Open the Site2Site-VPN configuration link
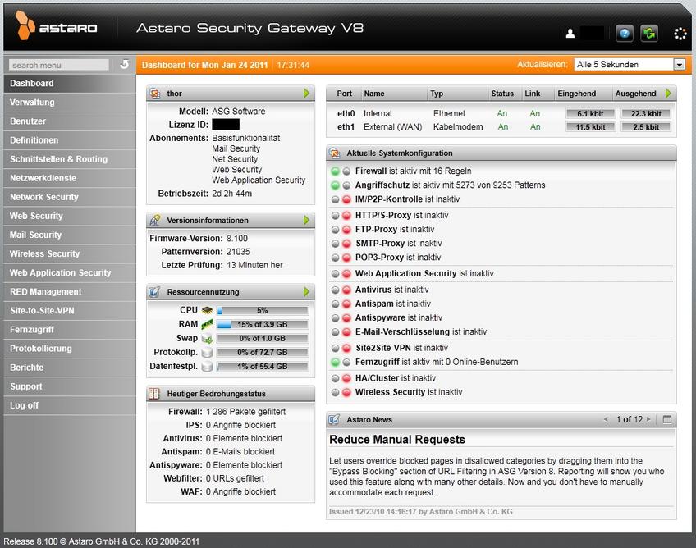The image size is (696, 548). pyautogui.click(x=383, y=348)
